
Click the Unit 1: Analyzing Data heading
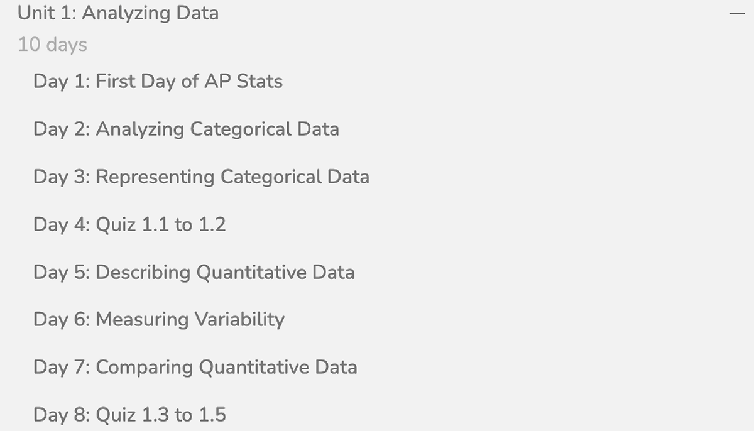pyautogui.click(x=118, y=13)
